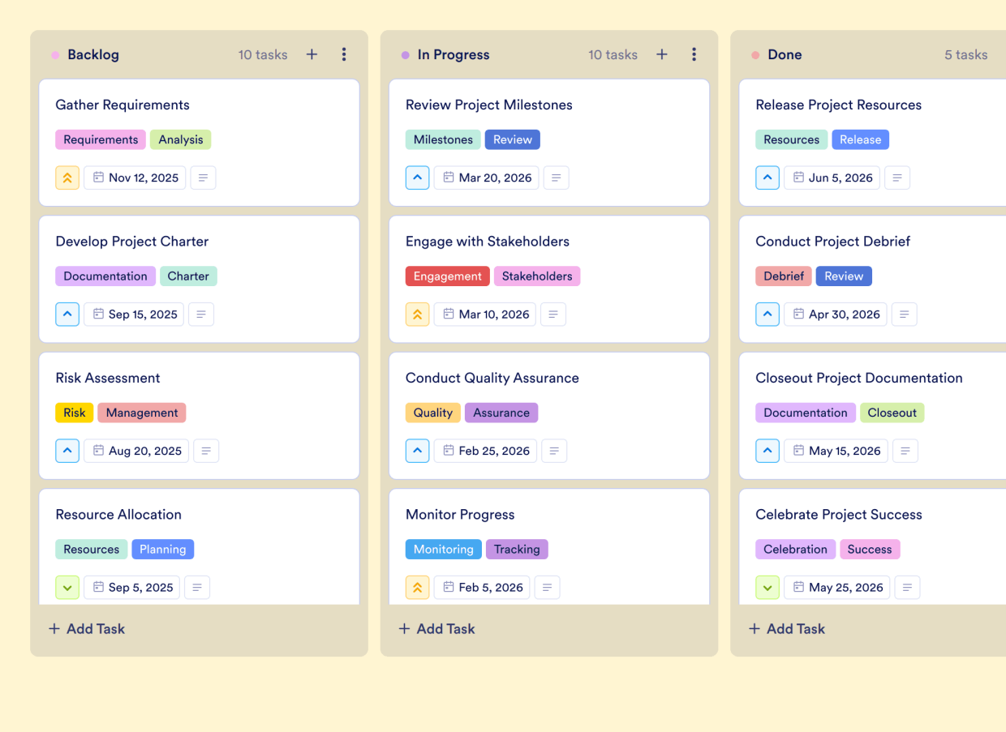Image resolution: width=1006 pixels, height=732 pixels.
Task: Toggle the priority chevron on Conduct Quality Assurance
Action: tap(417, 451)
